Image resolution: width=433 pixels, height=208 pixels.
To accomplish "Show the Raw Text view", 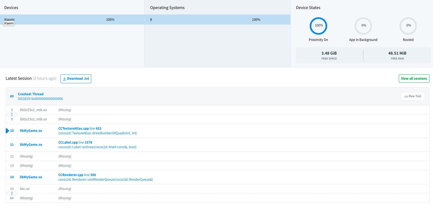I will click(413, 96).
